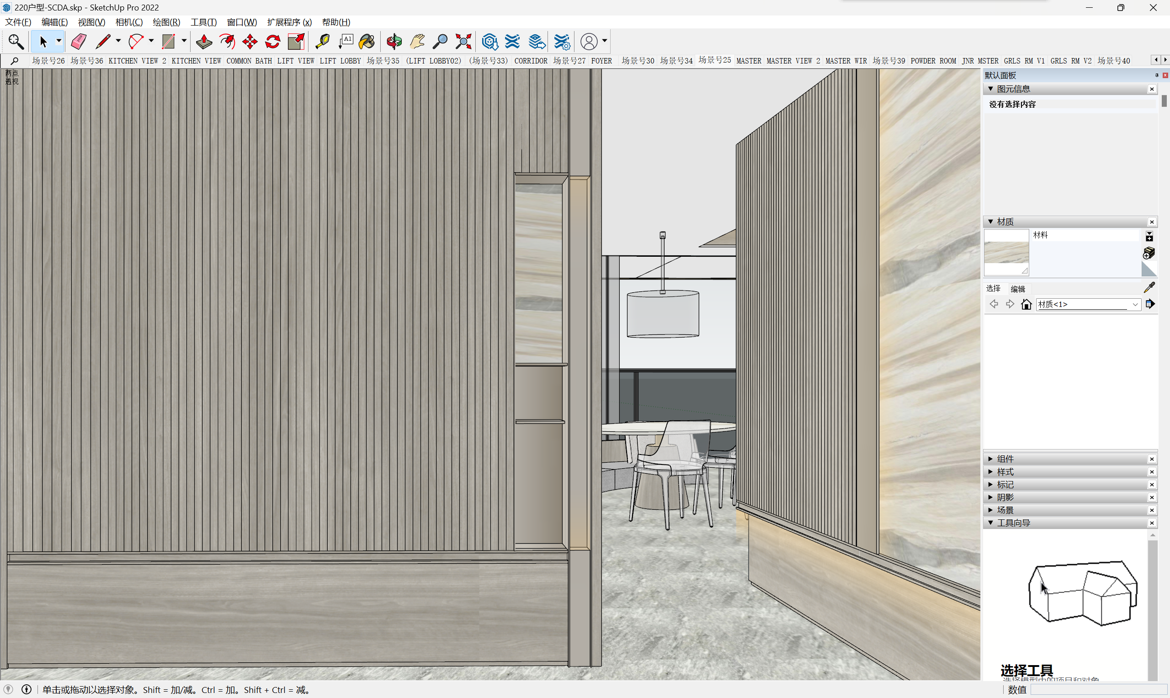The image size is (1170, 698).
Task: Activate the Rectangle shape tool
Action: coord(169,42)
